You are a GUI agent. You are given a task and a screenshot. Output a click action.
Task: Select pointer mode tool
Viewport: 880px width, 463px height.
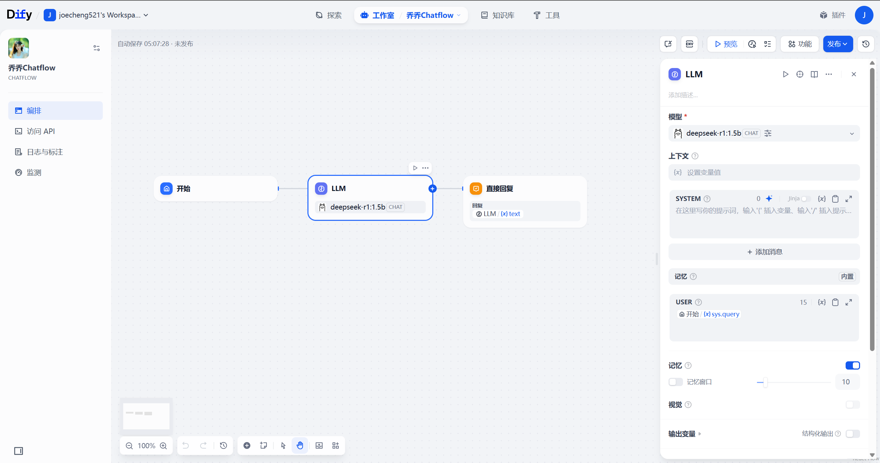(283, 445)
